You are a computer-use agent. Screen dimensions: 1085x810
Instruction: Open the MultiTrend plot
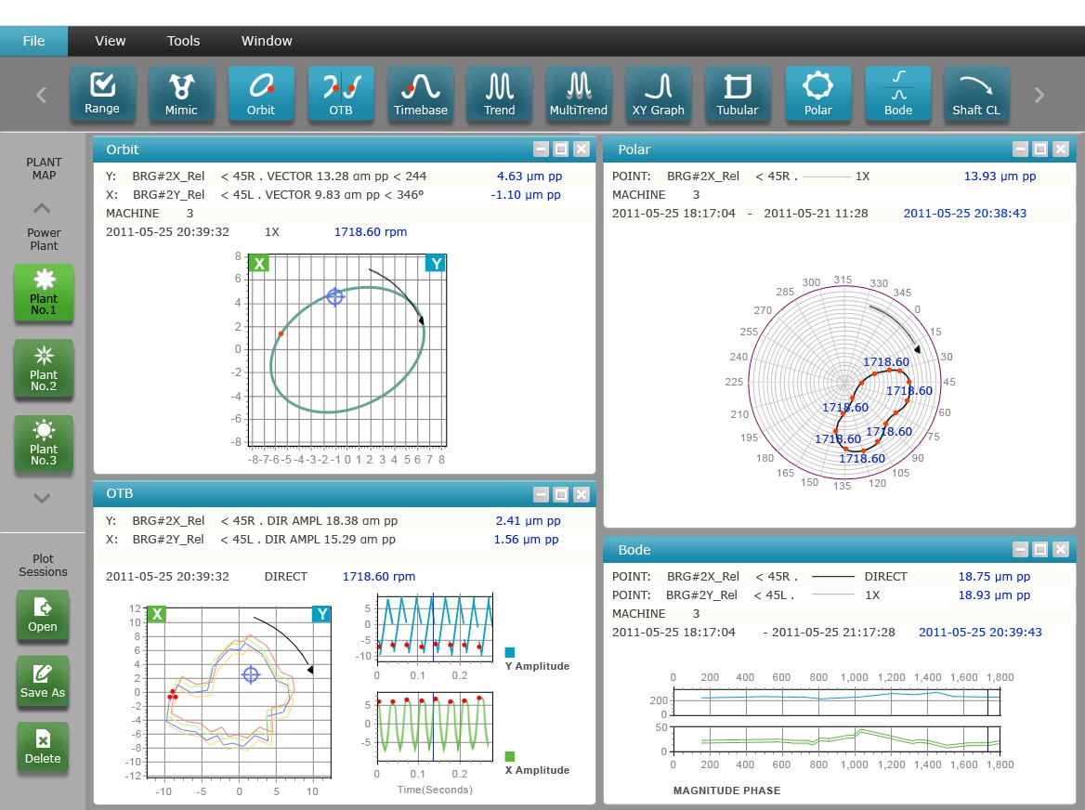pyautogui.click(x=579, y=94)
